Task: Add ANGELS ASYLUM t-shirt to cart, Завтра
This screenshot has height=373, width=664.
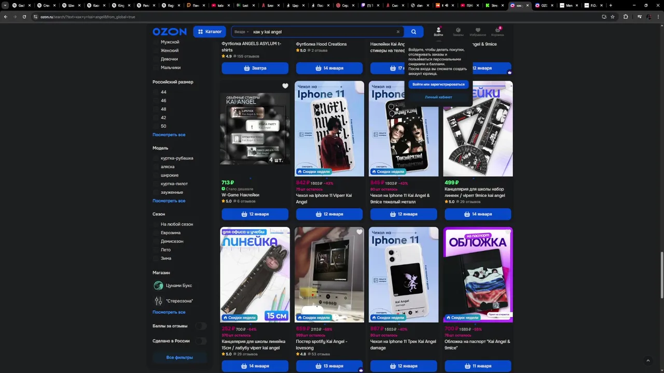Action: click(x=255, y=68)
